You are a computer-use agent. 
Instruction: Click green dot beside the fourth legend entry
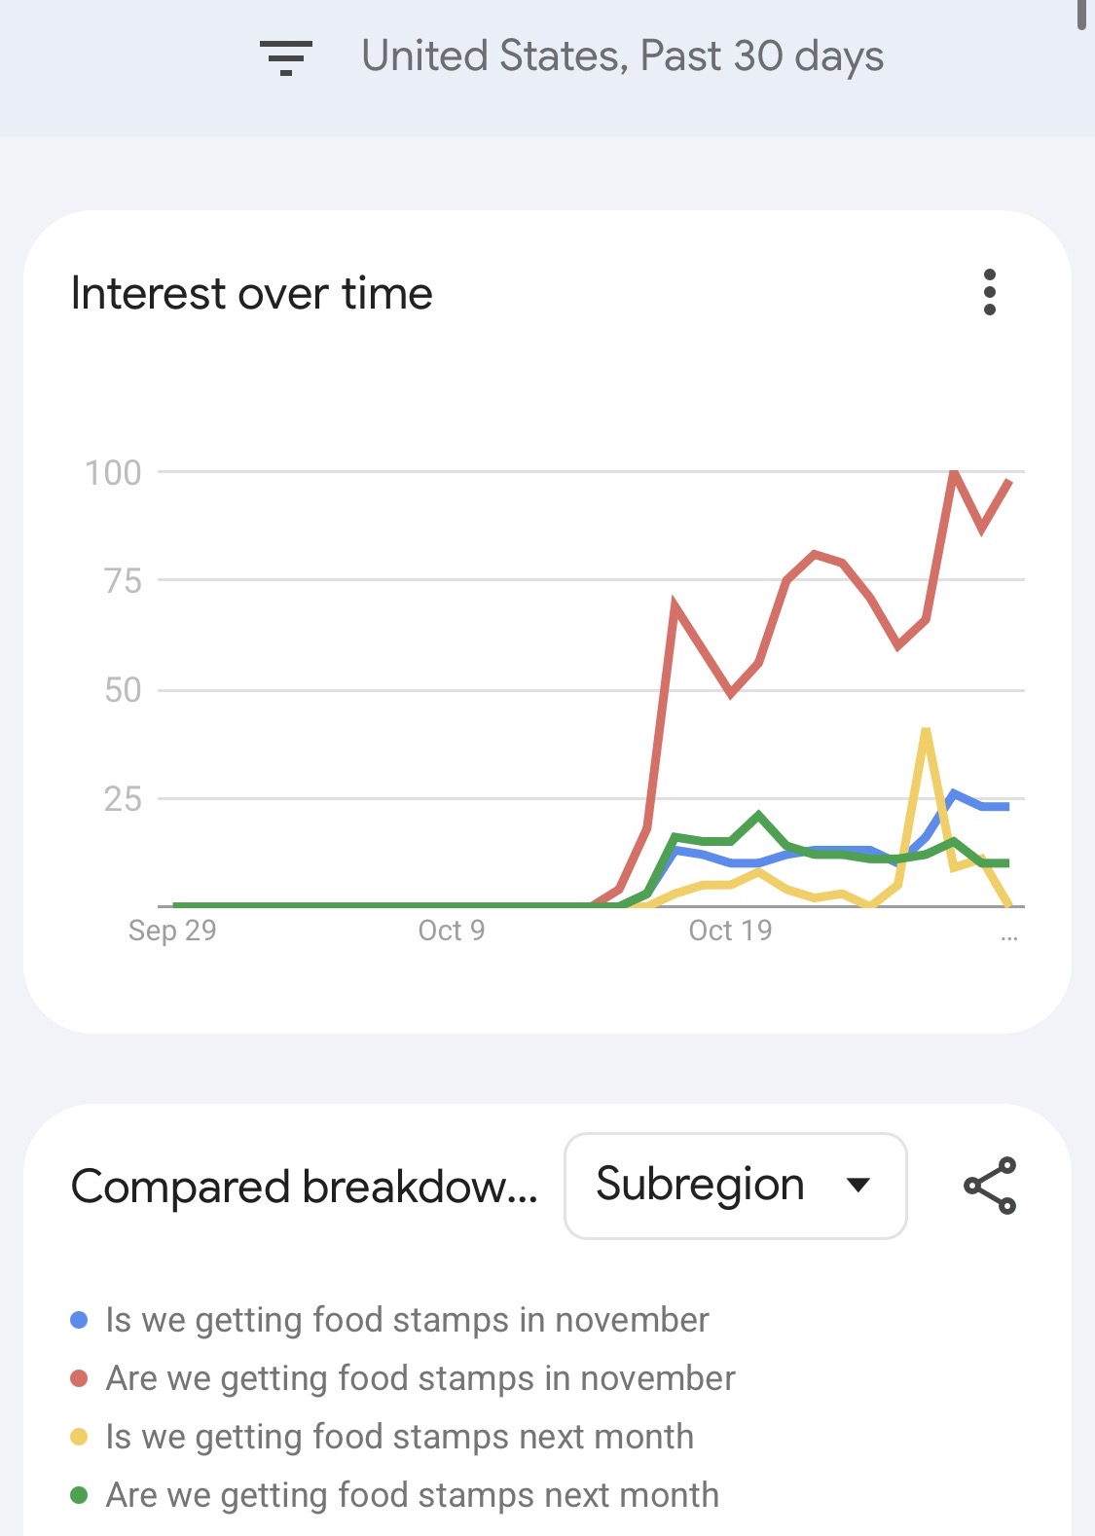point(80,1495)
